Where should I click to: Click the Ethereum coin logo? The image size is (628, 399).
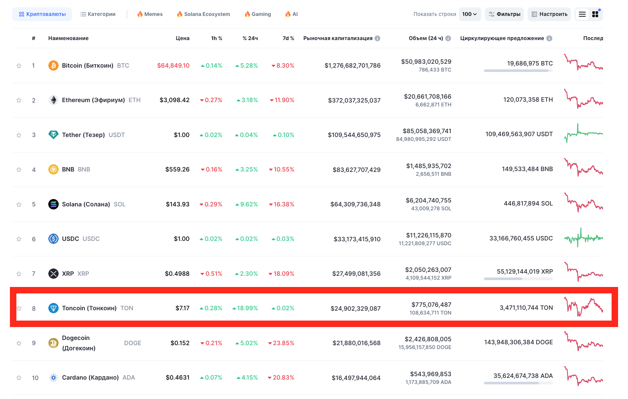tap(53, 100)
